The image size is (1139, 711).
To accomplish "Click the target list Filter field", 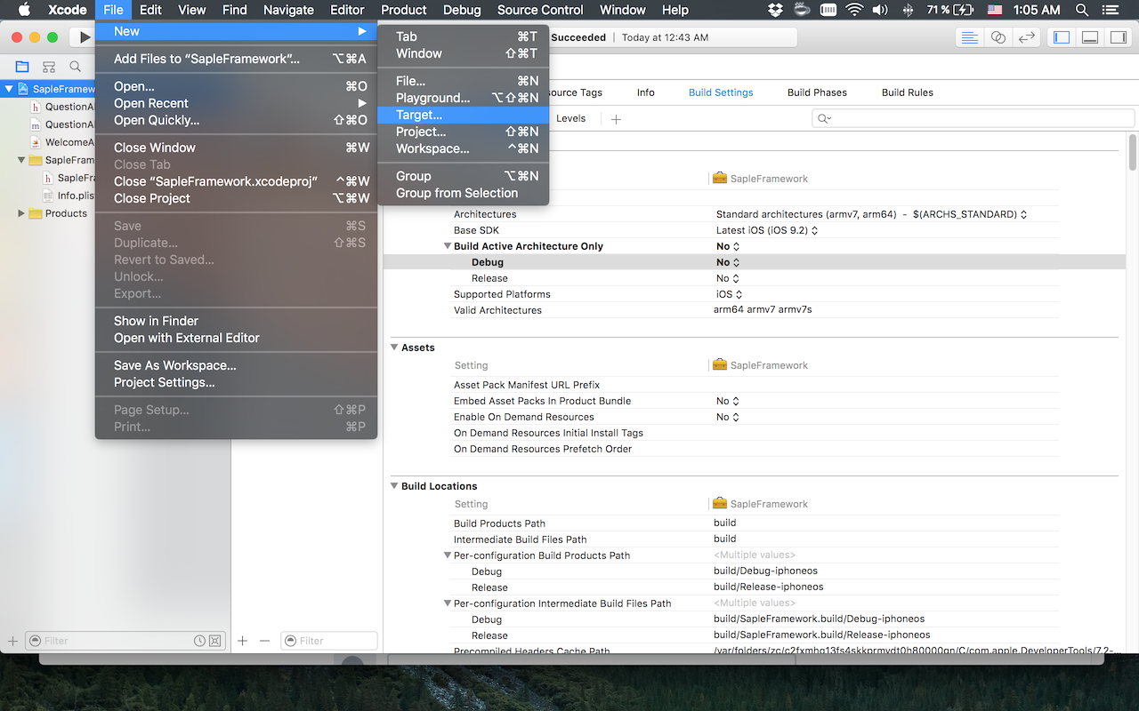I will (x=329, y=641).
